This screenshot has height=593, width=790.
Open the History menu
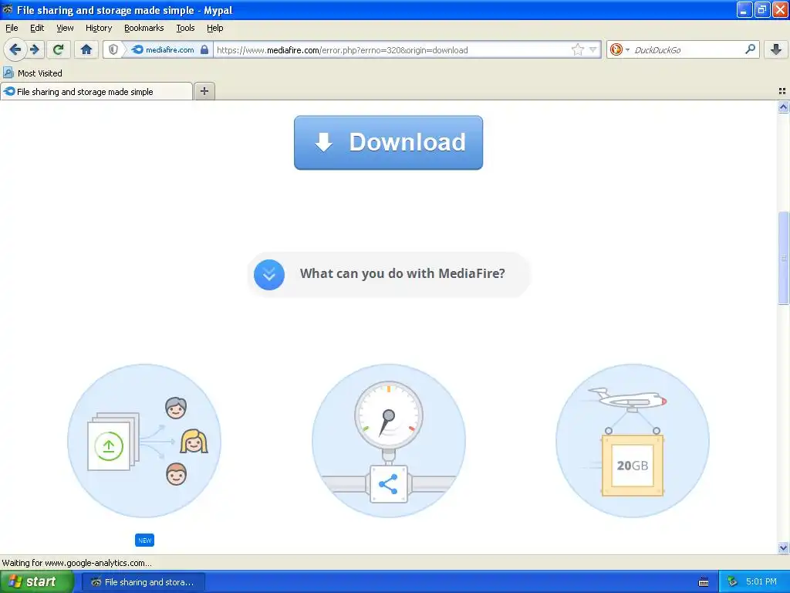(x=99, y=28)
